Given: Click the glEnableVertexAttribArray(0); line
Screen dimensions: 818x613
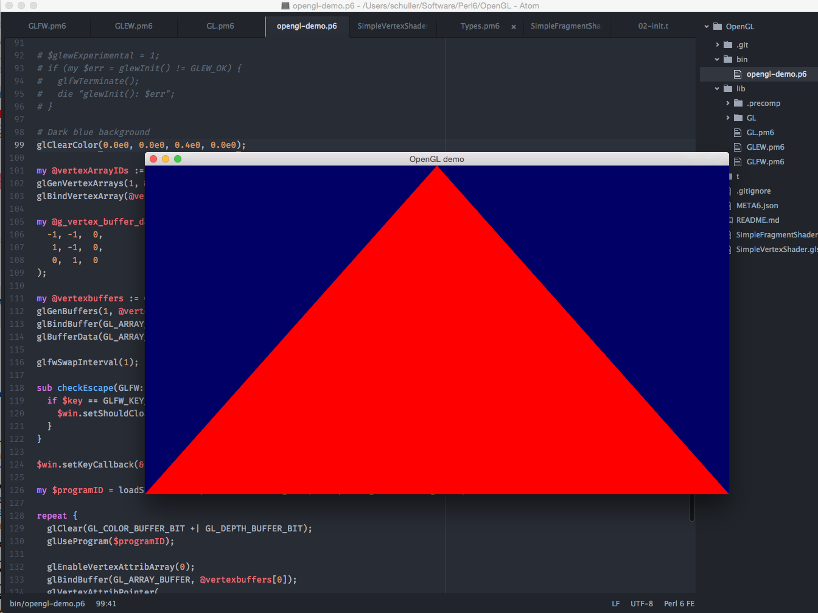Looking at the screenshot, I should pyautogui.click(x=121, y=567).
